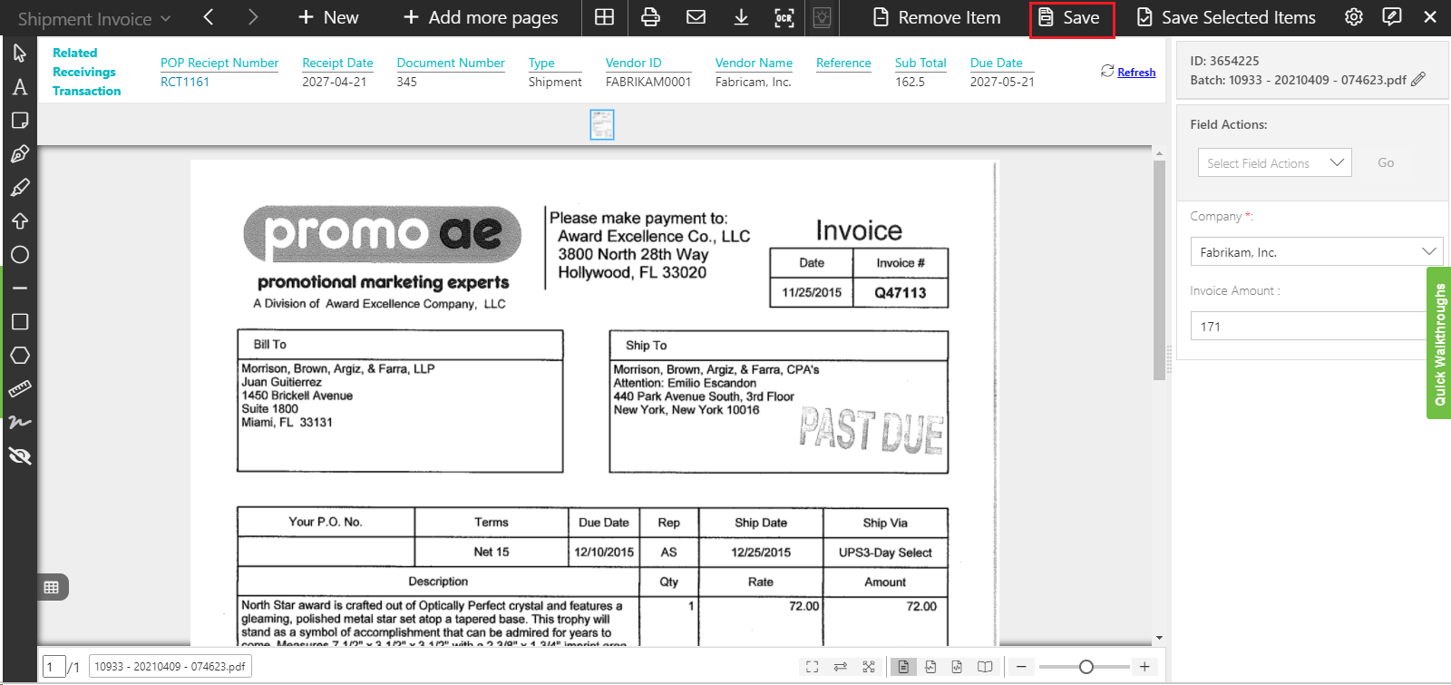Image resolution: width=1451 pixels, height=685 pixels.
Task: Click the Save button
Action: [x=1071, y=18]
